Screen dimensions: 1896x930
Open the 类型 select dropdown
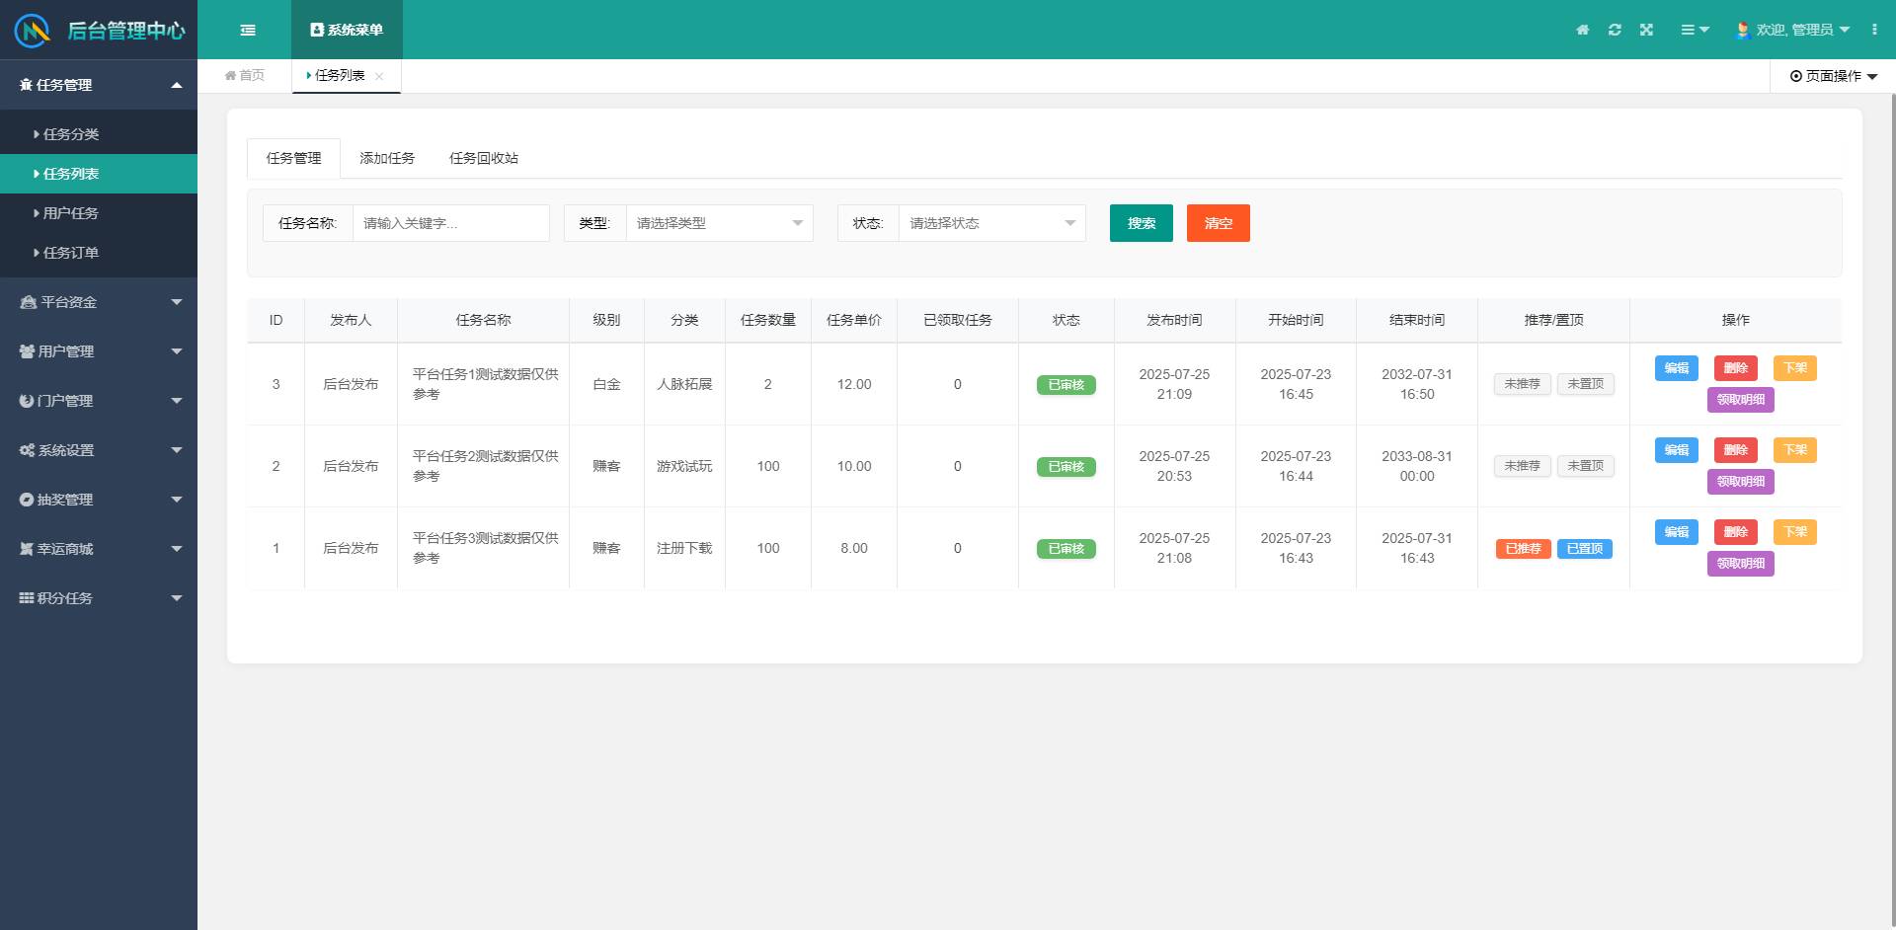click(x=720, y=223)
